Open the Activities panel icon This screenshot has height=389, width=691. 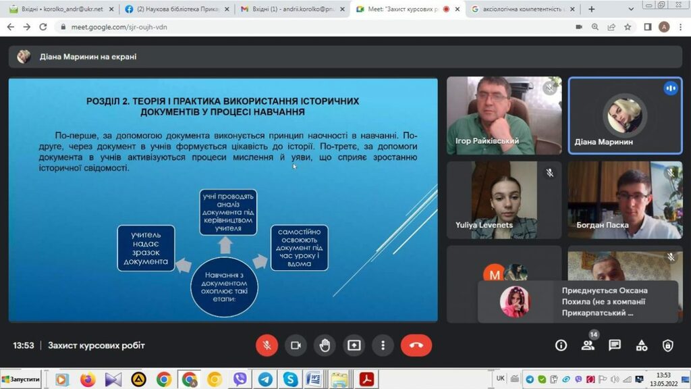tap(641, 345)
